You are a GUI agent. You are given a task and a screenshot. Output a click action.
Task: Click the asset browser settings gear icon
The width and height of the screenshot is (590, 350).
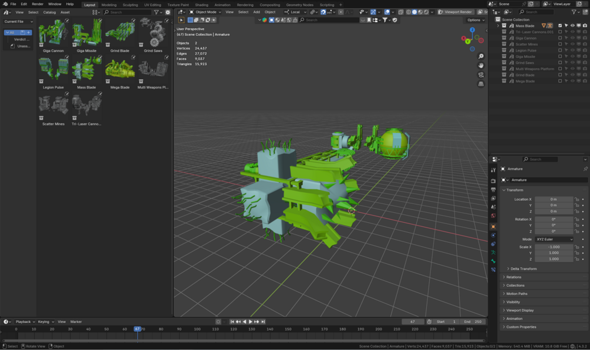168,12
